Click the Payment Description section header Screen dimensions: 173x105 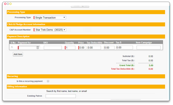point(86,37)
